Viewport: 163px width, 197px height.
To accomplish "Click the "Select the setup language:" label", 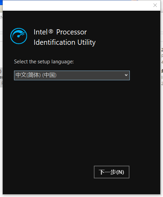I will 44,62.
